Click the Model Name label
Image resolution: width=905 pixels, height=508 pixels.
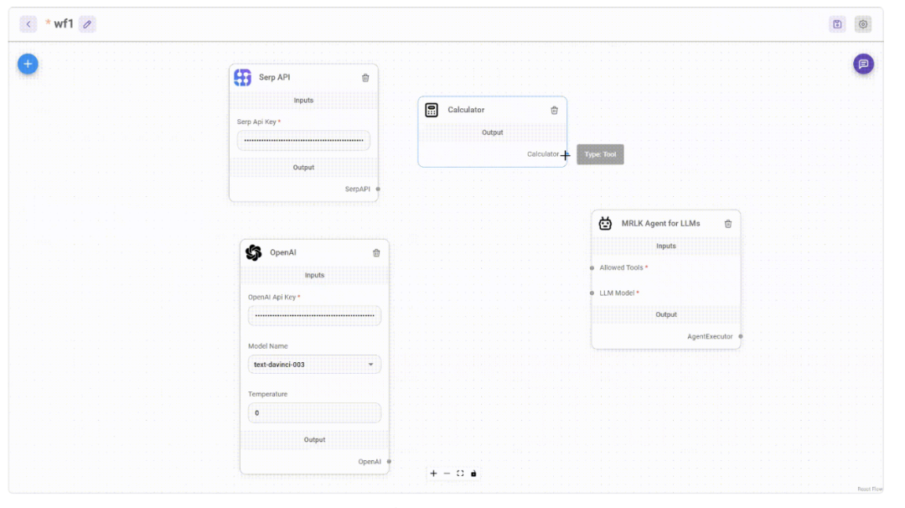268,346
